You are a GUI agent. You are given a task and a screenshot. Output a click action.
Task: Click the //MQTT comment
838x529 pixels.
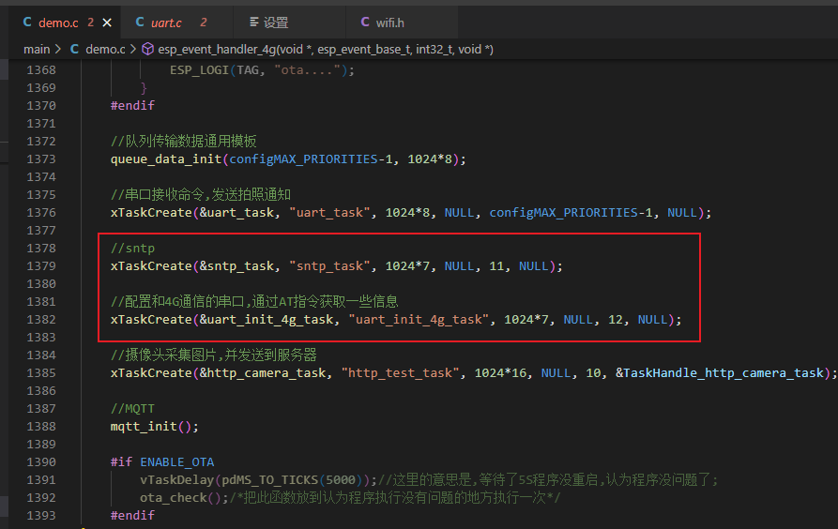(132, 409)
